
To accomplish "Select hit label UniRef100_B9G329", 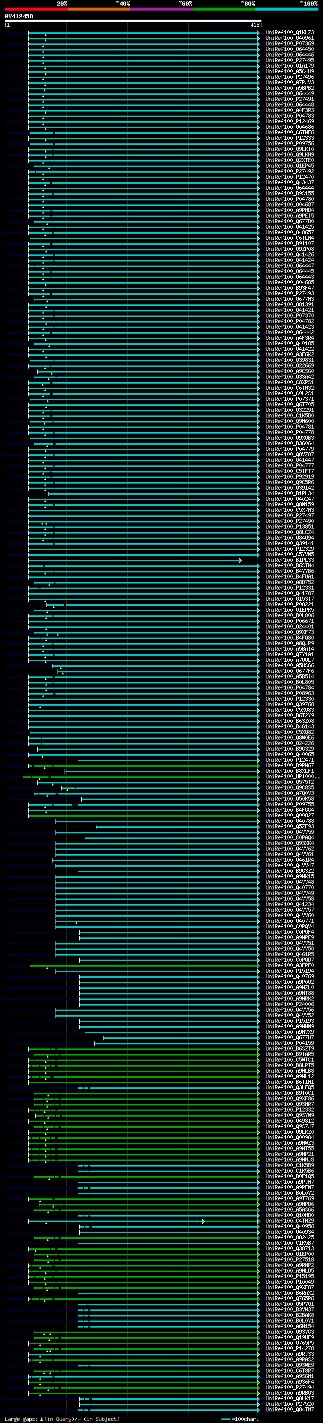I will pyautogui.click(x=290, y=749).
